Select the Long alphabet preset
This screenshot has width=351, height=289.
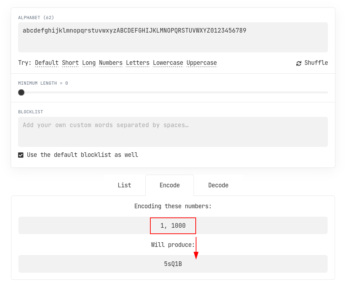pos(89,63)
